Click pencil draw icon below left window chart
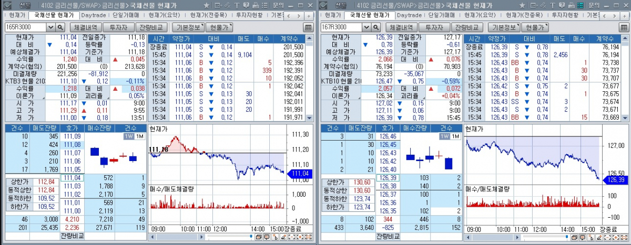The height and width of the screenshot is (245, 631). point(283,237)
